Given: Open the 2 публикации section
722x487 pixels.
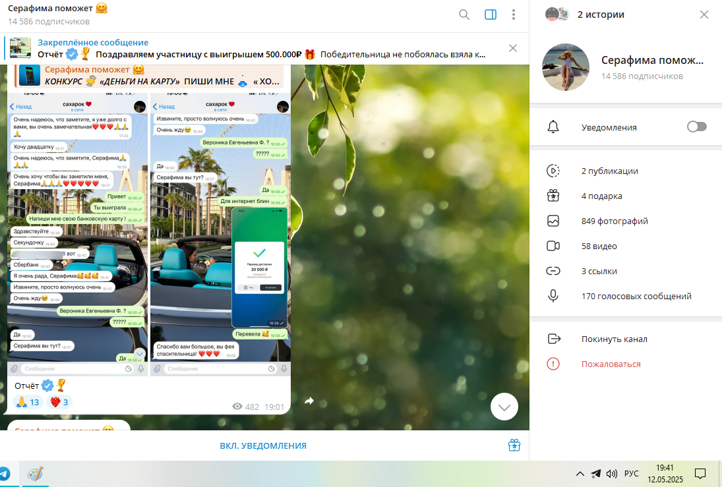Looking at the screenshot, I should coord(609,171).
